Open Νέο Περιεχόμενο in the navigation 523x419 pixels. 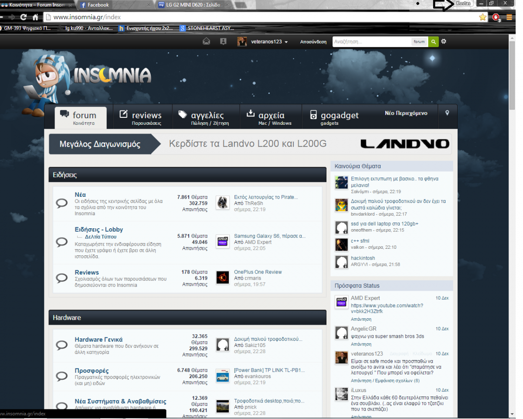[x=406, y=113]
